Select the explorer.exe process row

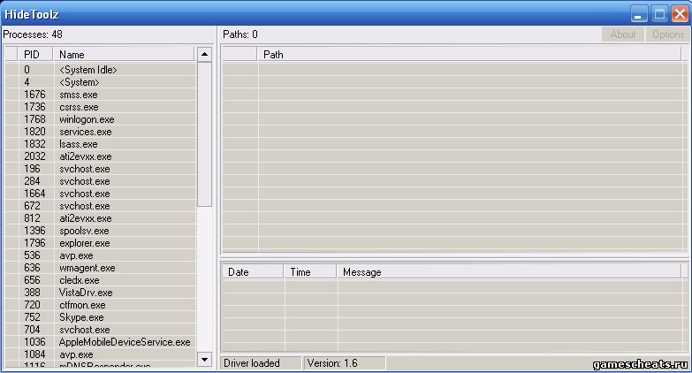coord(85,243)
